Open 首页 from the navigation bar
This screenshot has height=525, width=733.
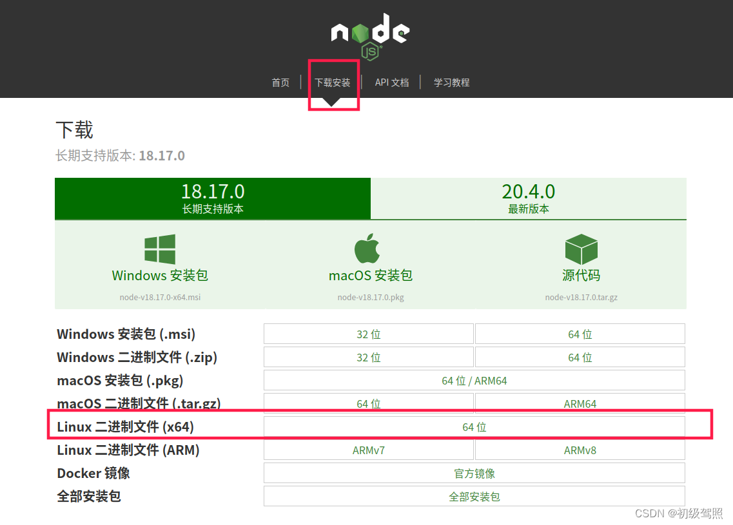pyautogui.click(x=280, y=82)
